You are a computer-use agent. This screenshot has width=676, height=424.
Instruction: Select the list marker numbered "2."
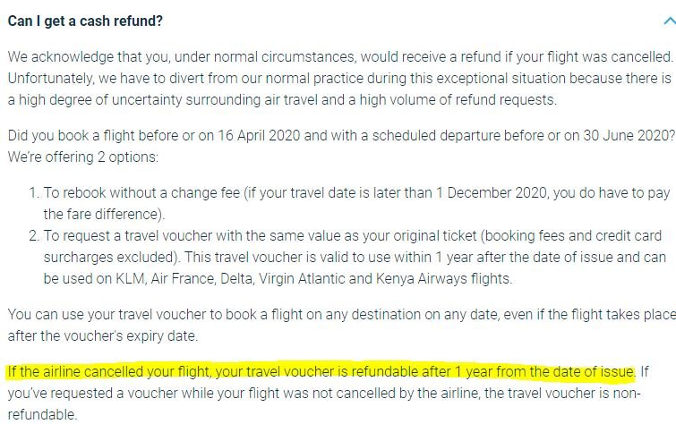coord(35,235)
